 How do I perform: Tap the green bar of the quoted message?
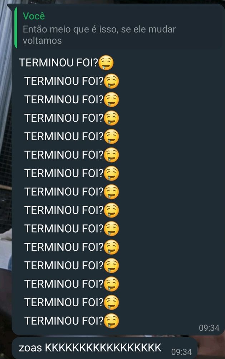[15, 28]
